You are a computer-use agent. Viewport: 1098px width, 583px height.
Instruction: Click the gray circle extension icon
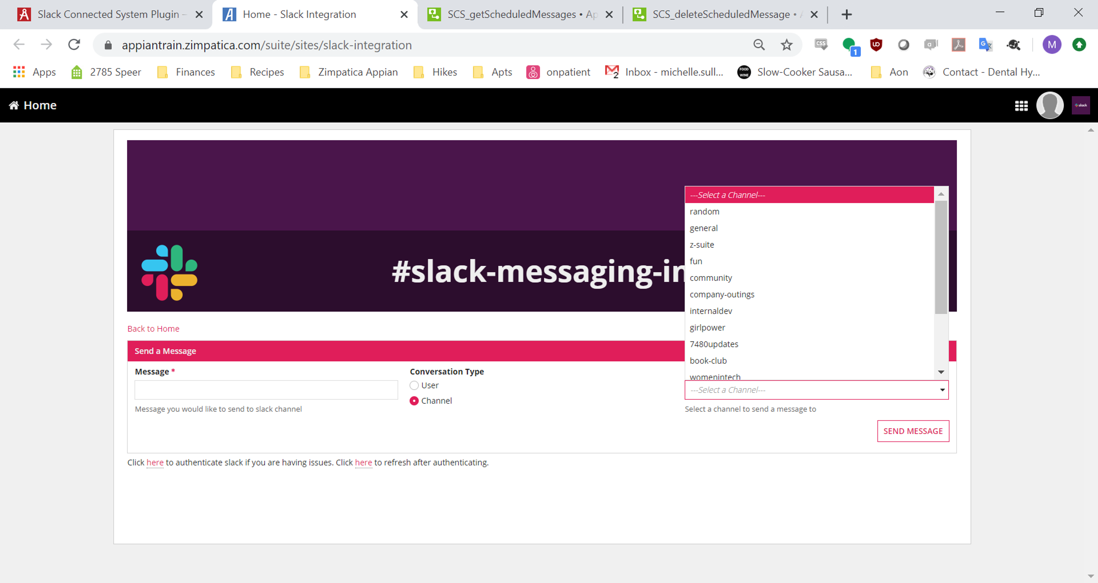point(903,45)
